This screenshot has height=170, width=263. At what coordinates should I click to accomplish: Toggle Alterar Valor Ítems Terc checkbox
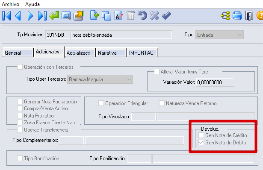click(x=157, y=72)
